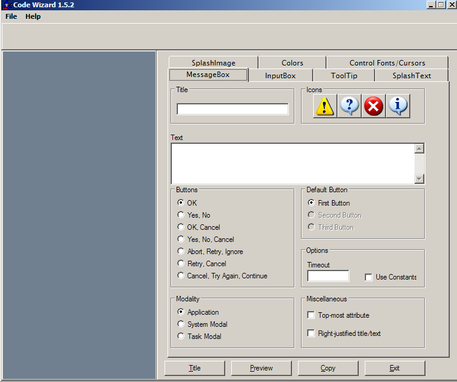The image size is (457, 382).
Task: Minimize the Code Wizard window
Action: point(432,5)
